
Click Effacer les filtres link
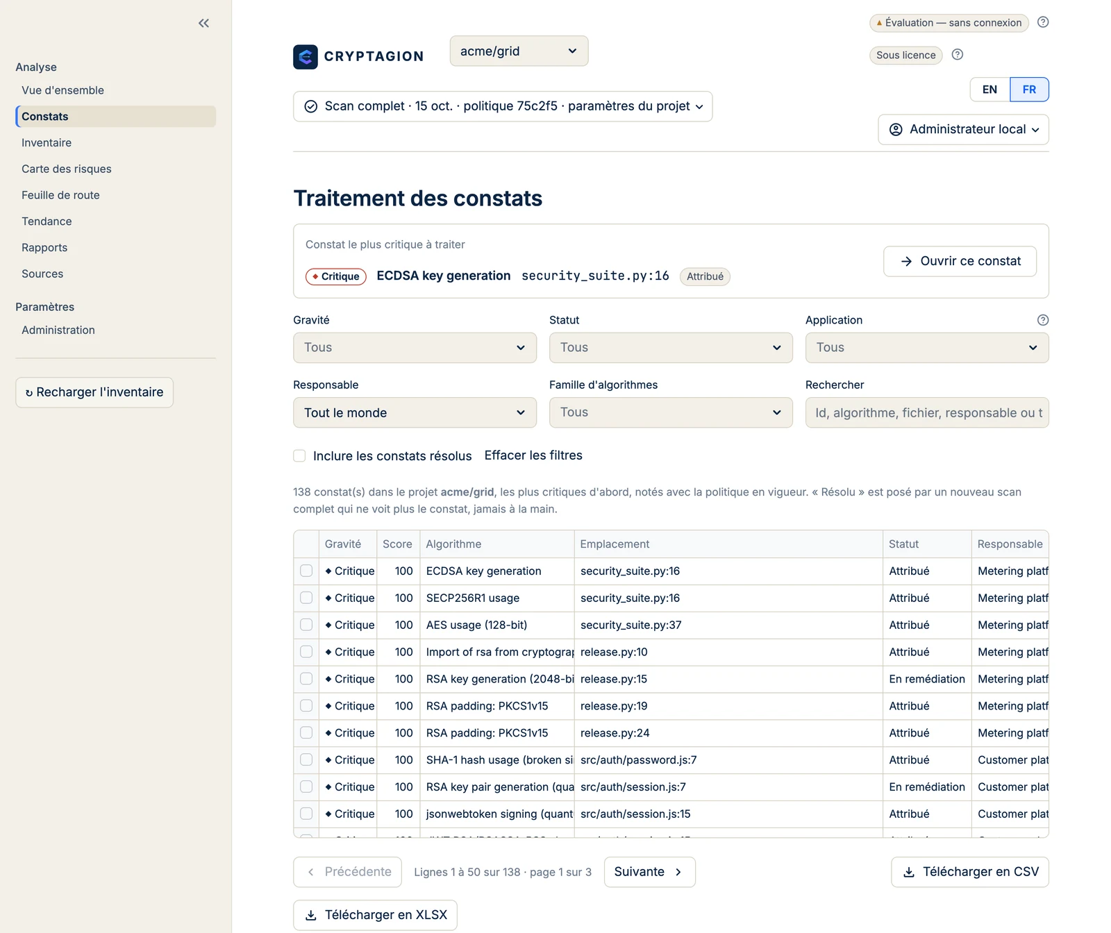coord(533,455)
